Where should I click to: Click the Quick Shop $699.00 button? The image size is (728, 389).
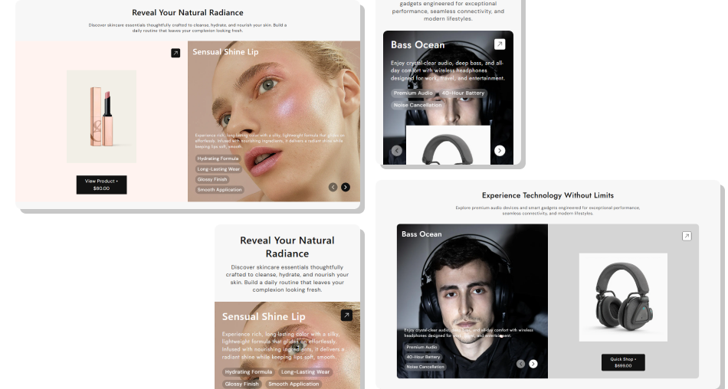point(623,362)
